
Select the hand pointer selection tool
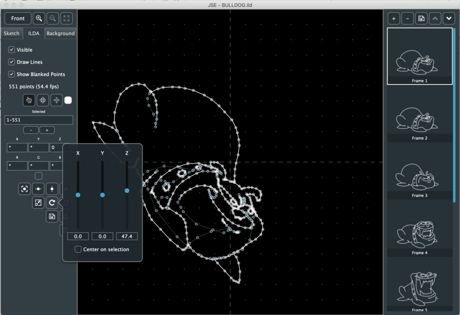pyautogui.click(x=29, y=100)
